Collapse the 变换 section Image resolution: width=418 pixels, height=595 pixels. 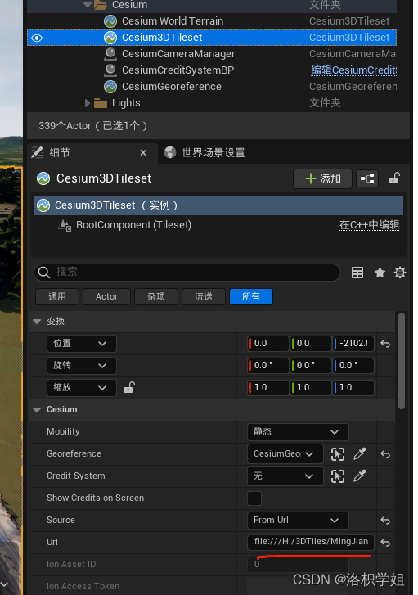point(37,322)
